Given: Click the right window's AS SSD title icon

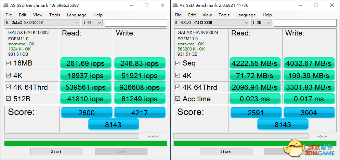Looking at the screenshot, I should click(175, 5).
